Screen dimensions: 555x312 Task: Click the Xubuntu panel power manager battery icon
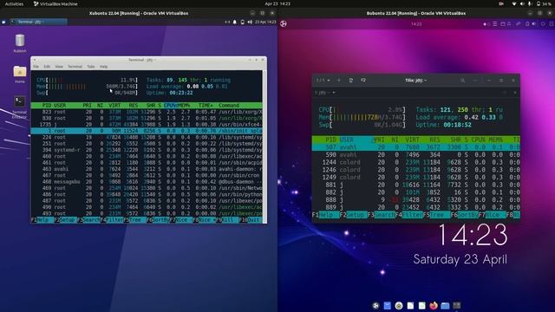[243, 22]
